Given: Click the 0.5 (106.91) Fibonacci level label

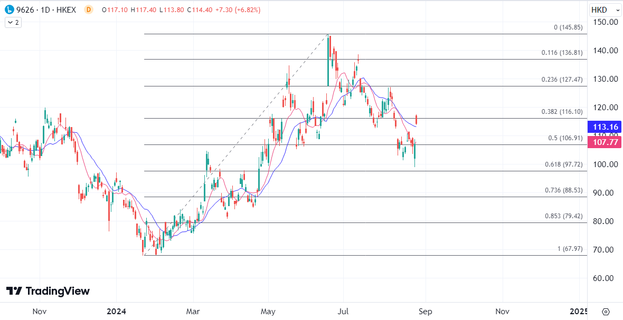Looking at the screenshot, I should click(564, 138).
